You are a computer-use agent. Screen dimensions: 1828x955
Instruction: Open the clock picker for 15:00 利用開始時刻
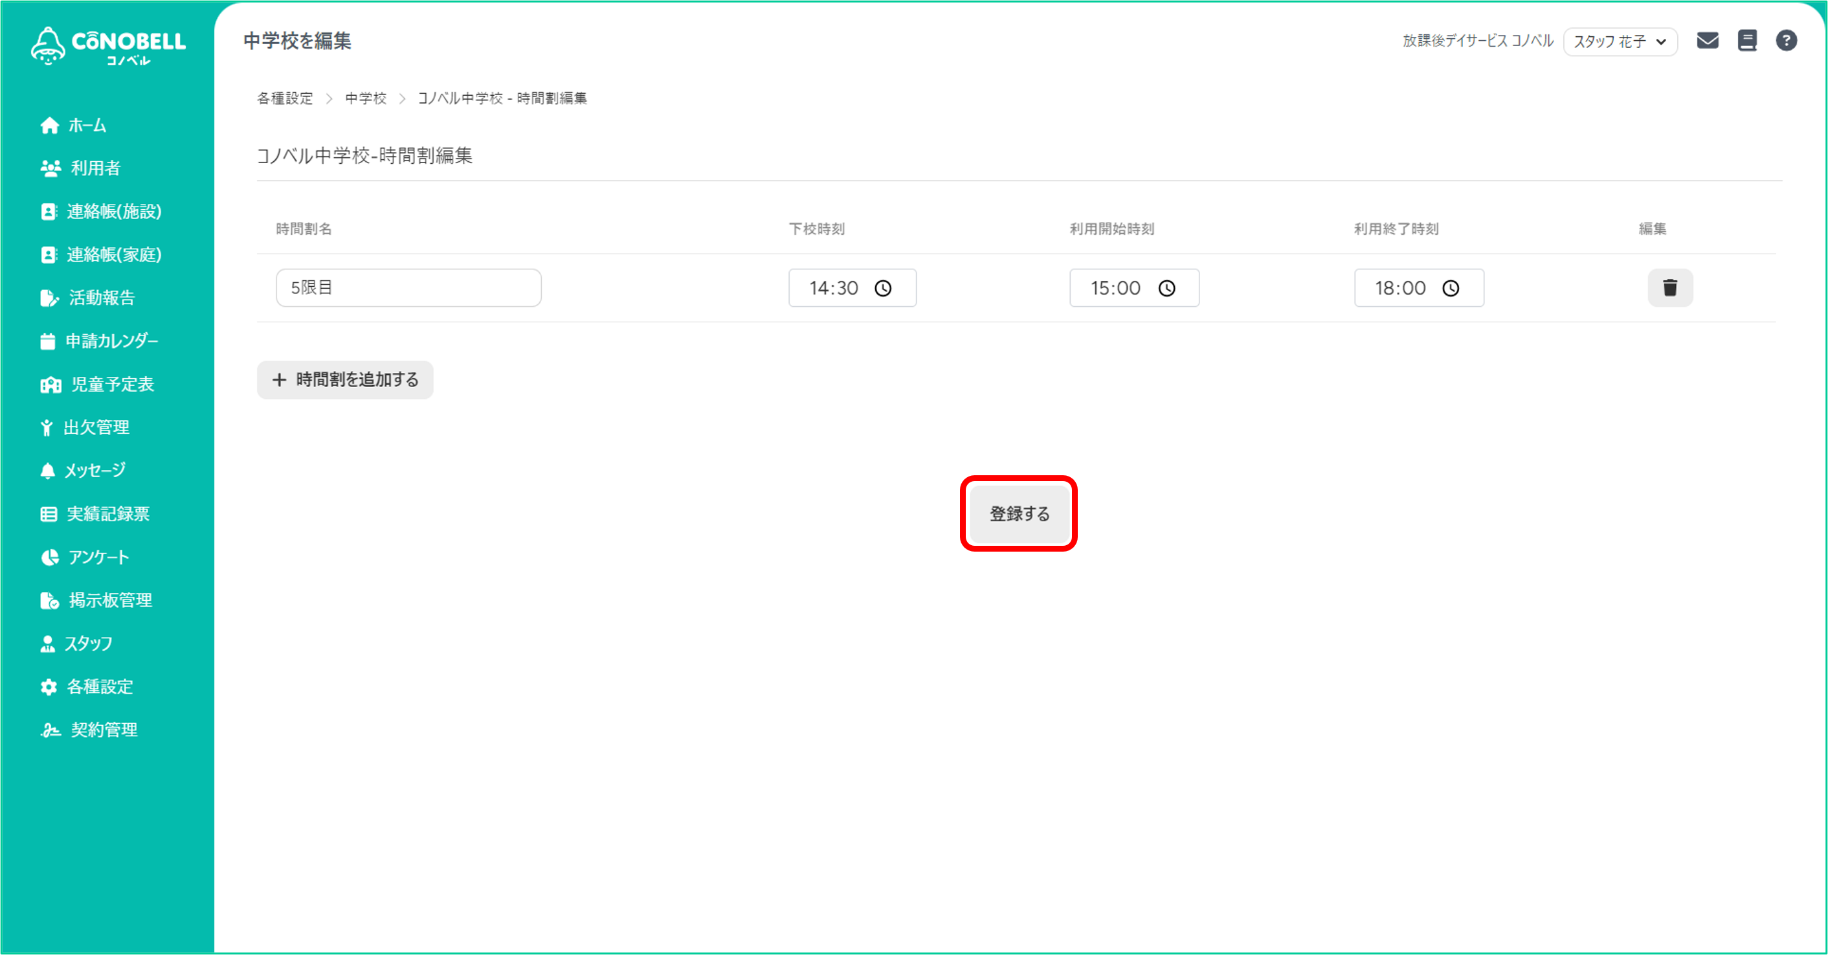tap(1166, 288)
